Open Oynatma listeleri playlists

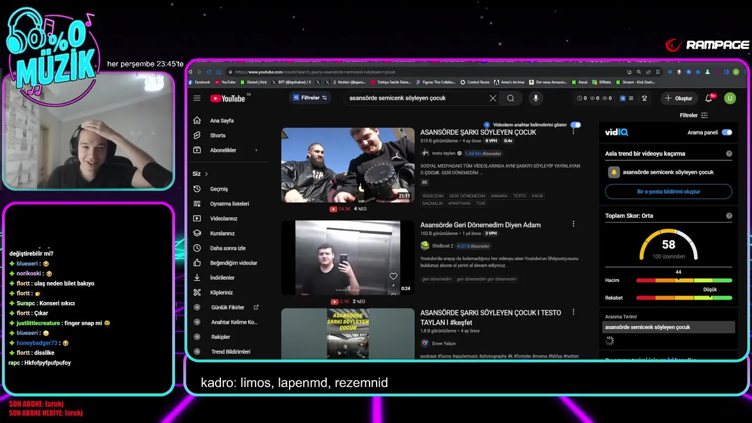pos(229,203)
